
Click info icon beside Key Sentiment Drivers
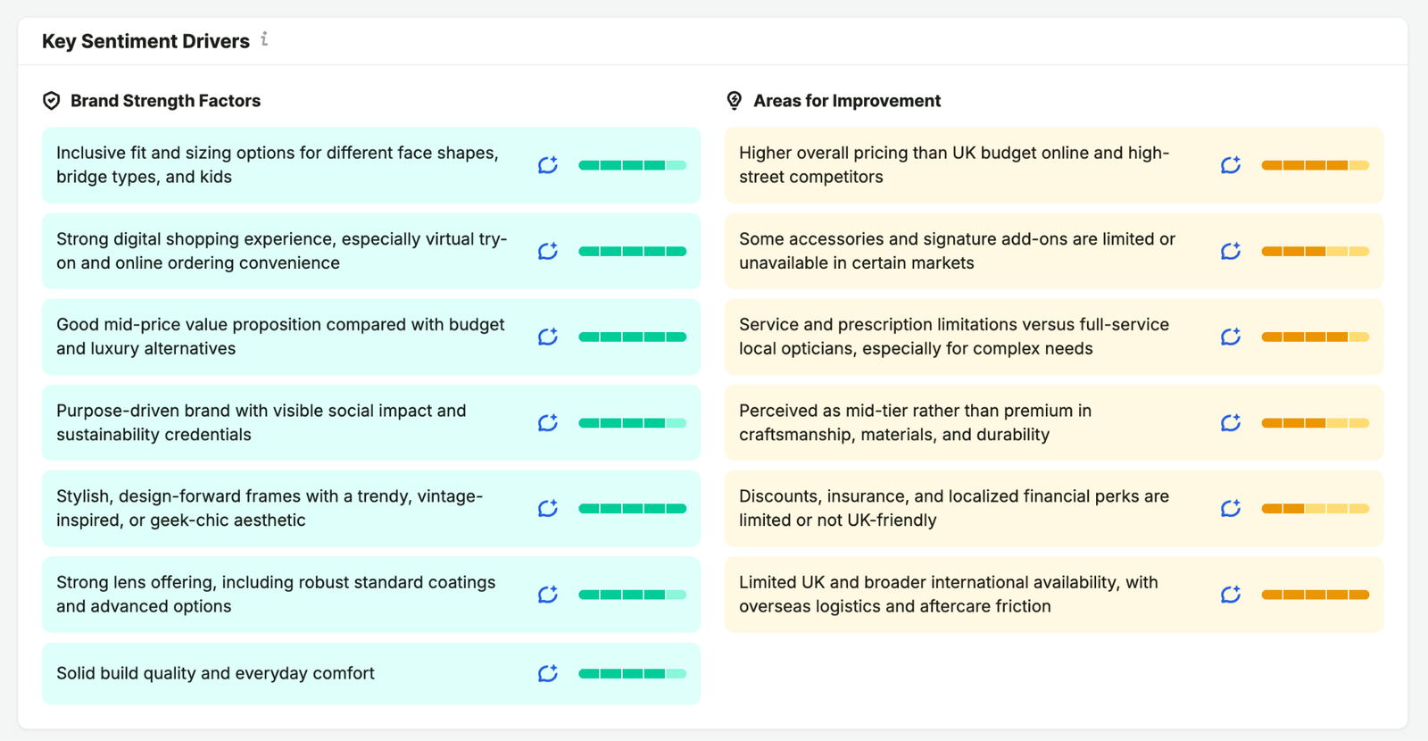pos(264,39)
